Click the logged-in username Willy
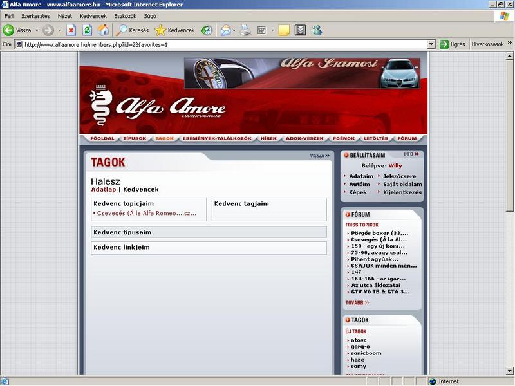 pos(395,166)
